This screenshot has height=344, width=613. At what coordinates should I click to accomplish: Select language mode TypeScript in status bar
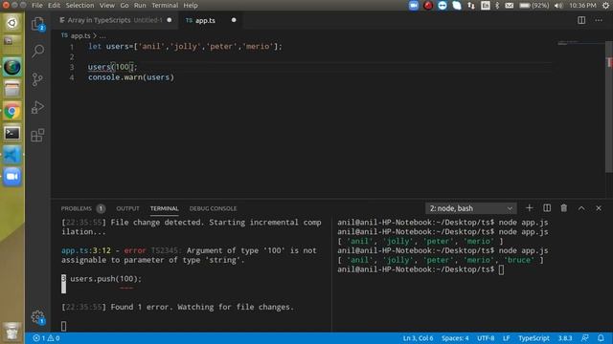[x=534, y=338]
